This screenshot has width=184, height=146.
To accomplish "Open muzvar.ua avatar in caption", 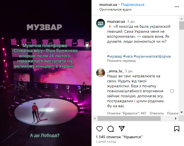I will click(101, 23).
